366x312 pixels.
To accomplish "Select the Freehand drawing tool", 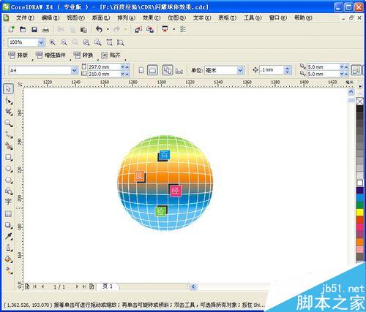I will [x=9, y=134].
